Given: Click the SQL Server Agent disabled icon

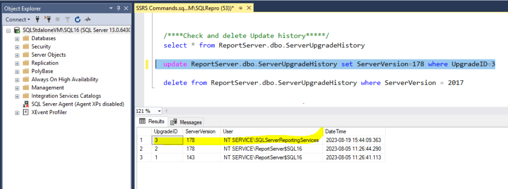Looking at the screenshot, I should (x=26, y=104).
